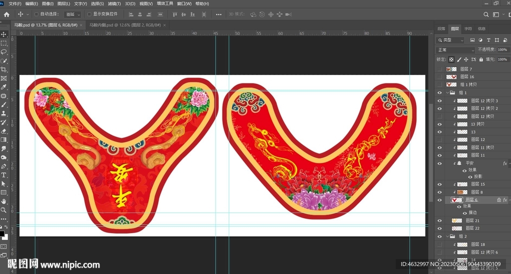Select the Horizontal Type tool
The height and width of the screenshot is (274, 511).
(x=4, y=175)
